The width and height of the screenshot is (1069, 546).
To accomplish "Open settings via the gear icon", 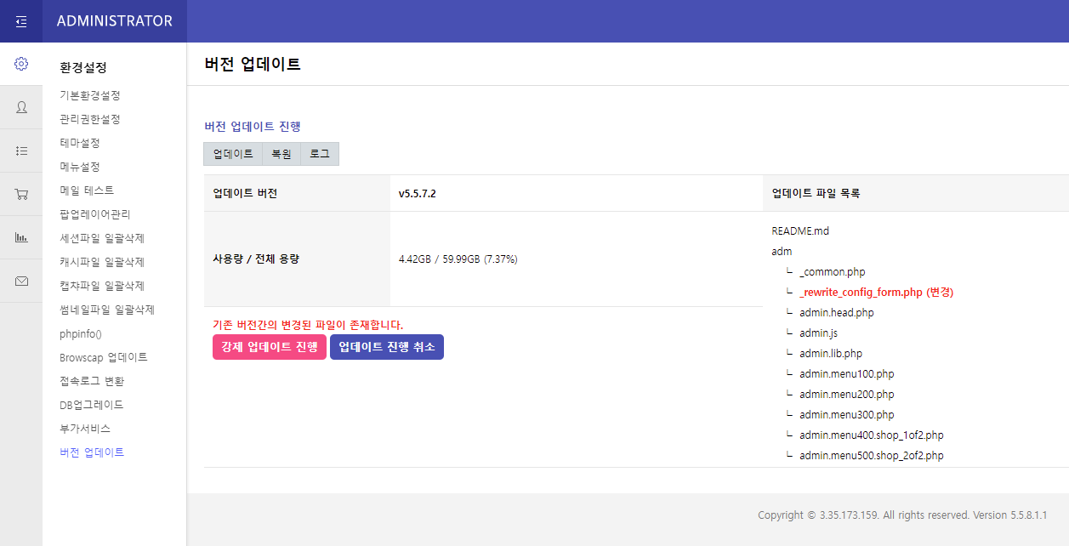I will coord(21,64).
